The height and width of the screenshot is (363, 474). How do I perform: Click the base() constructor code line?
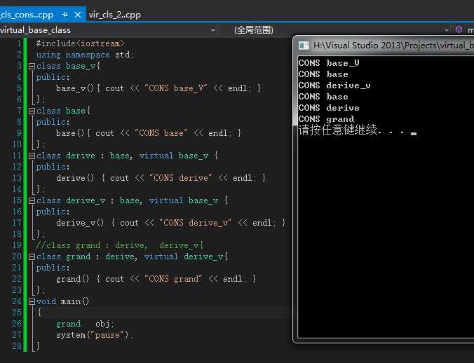coord(149,133)
